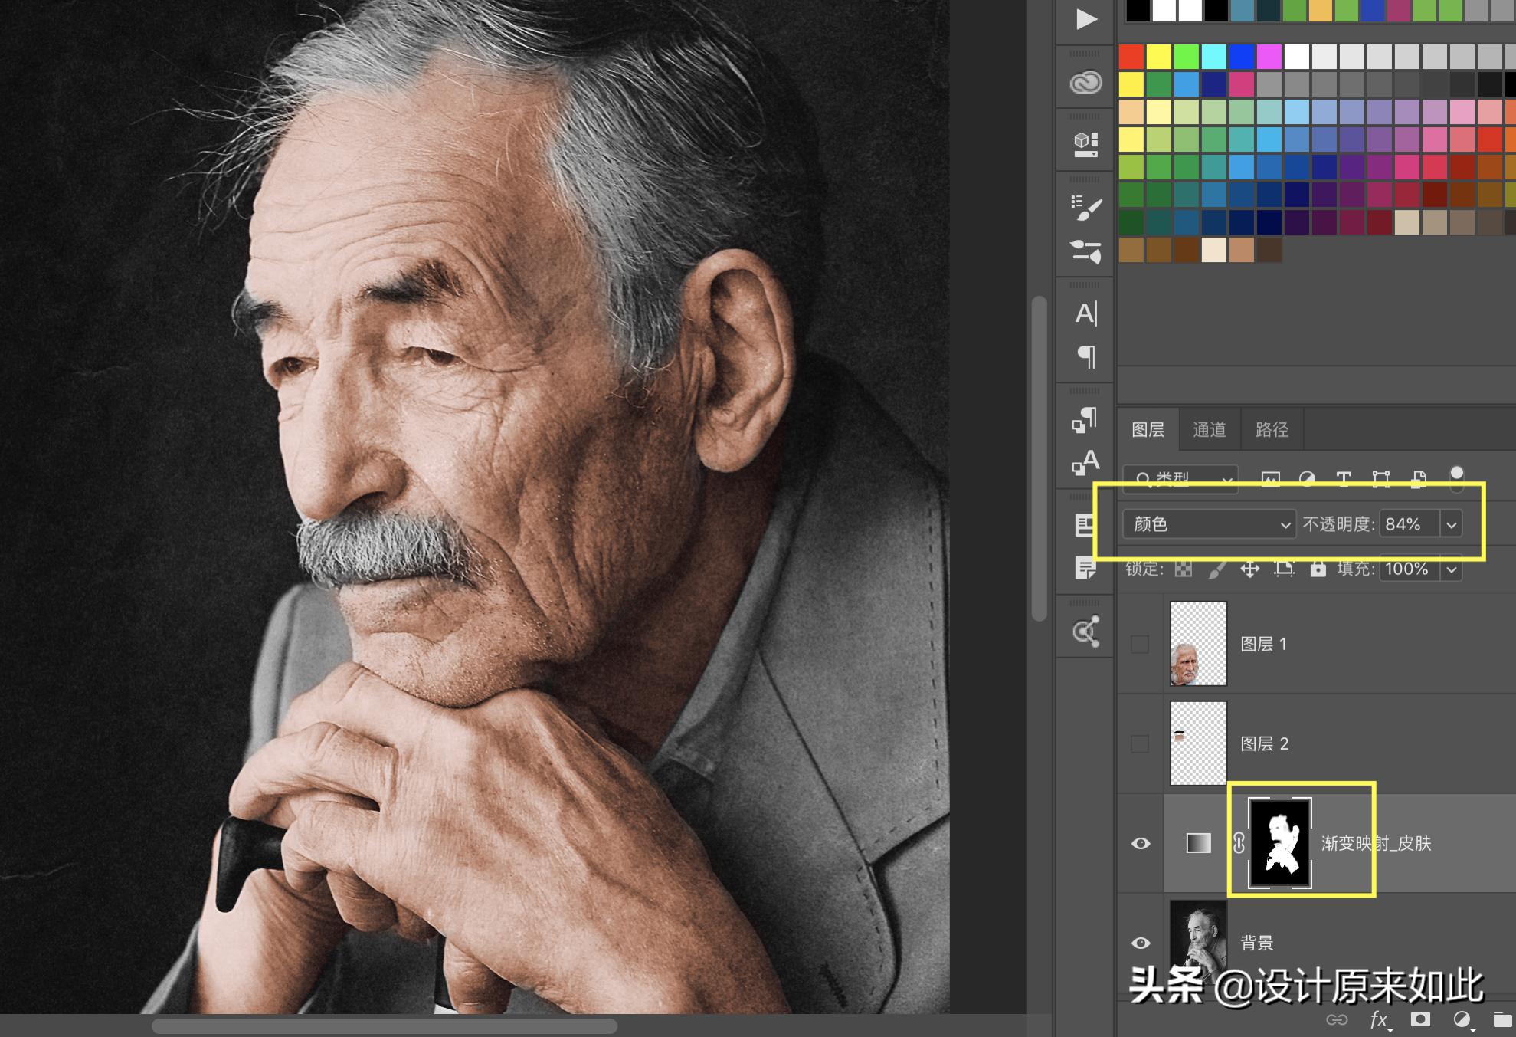Switch to the 通道 tab
The height and width of the screenshot is (1037, 1516).
1209,430
